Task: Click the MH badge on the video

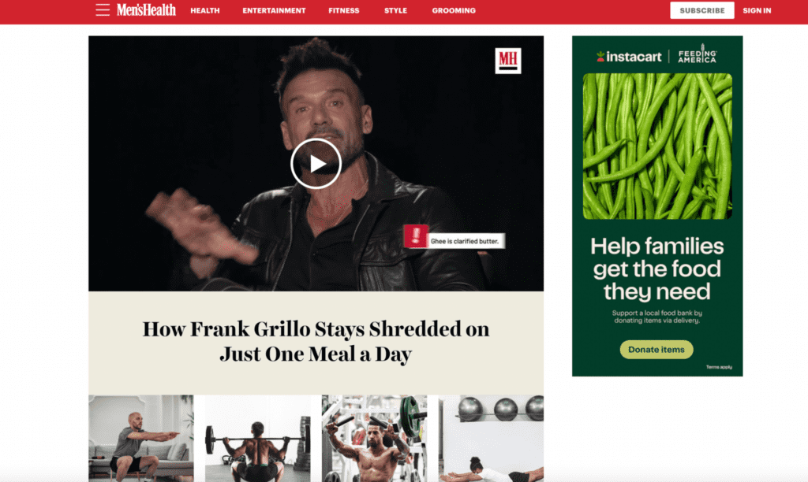Action: 508,61
